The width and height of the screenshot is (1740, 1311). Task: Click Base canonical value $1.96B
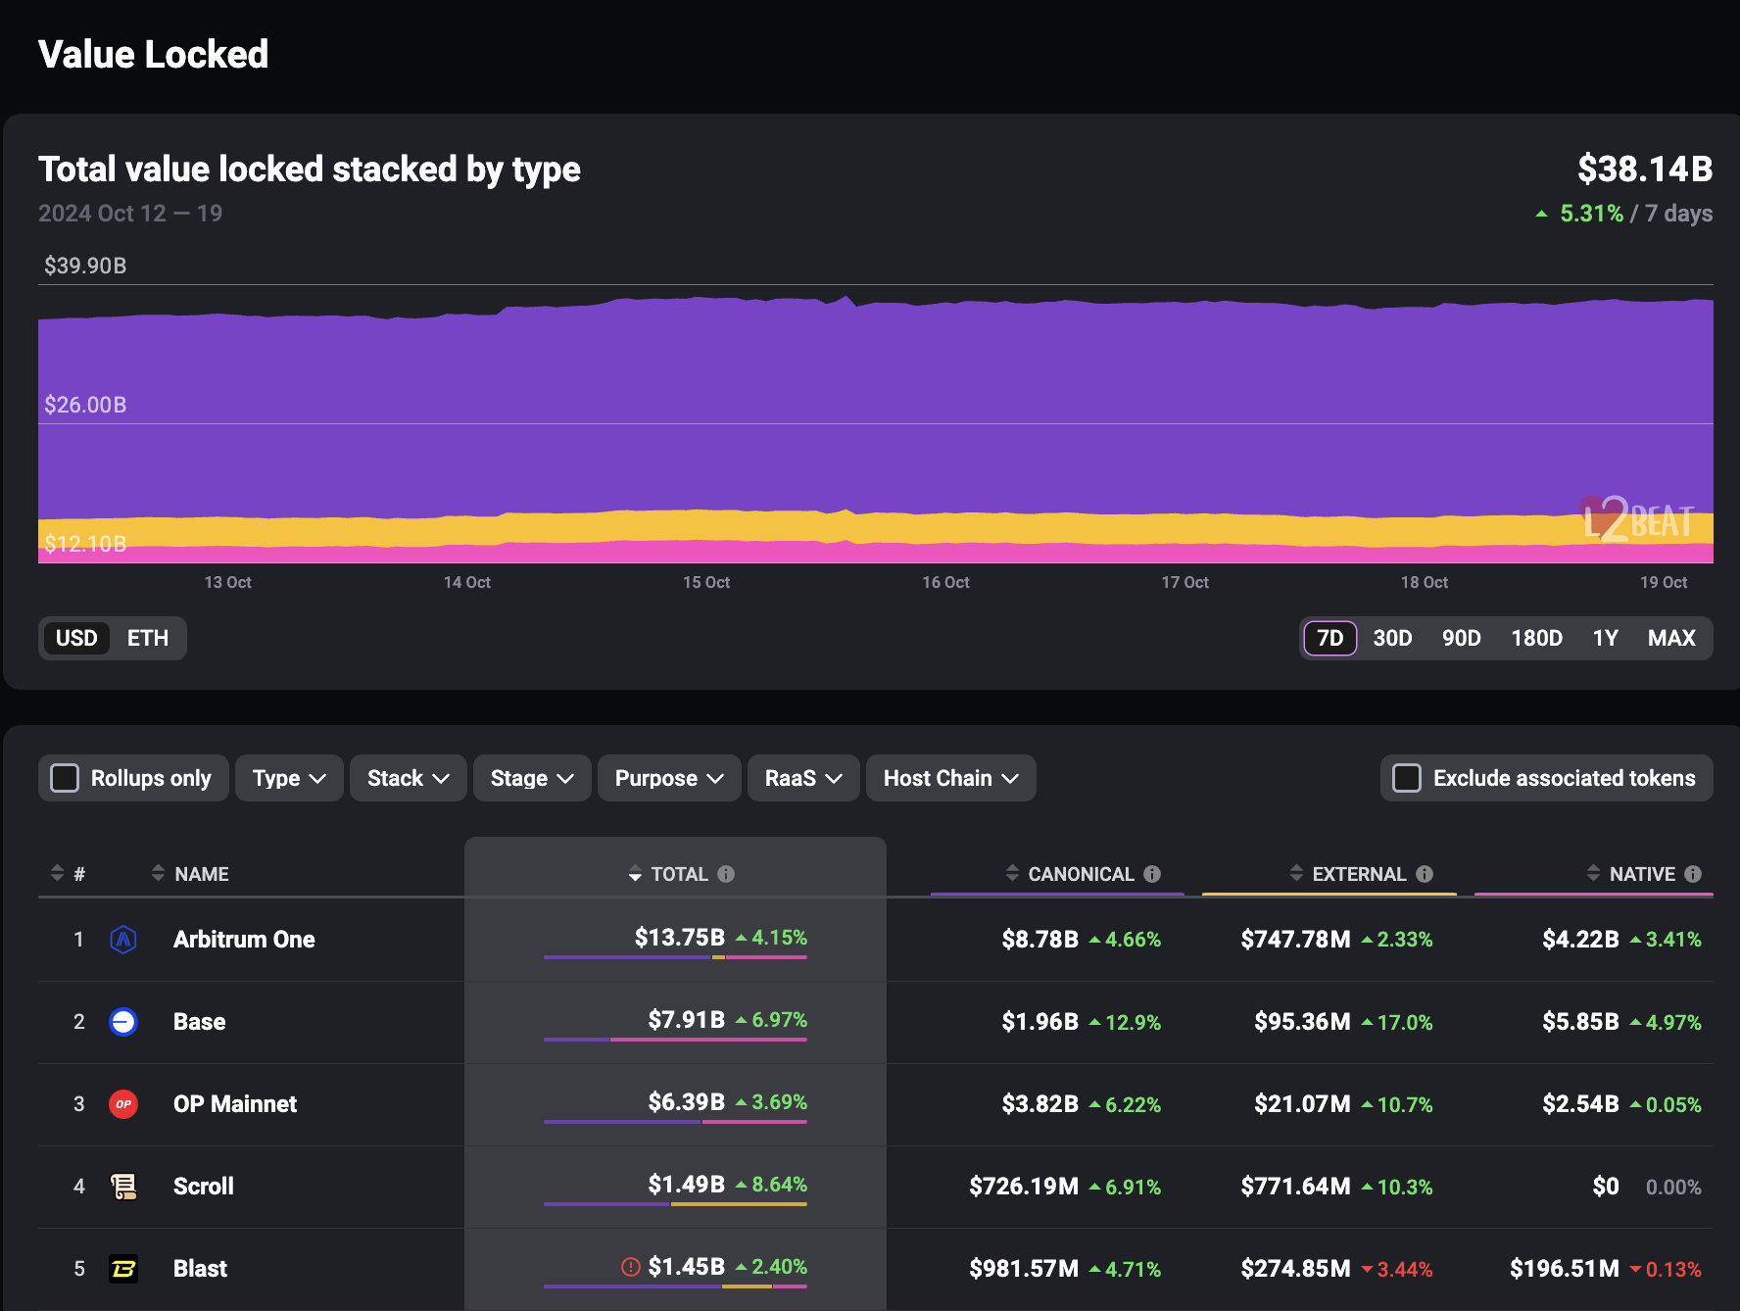pos(1039,1022)
